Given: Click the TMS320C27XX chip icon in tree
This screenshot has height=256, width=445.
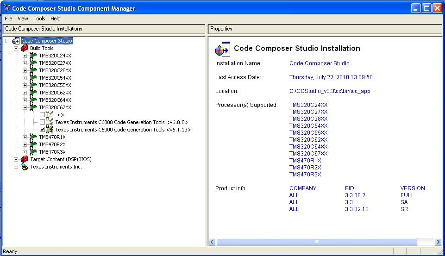Looking at the screenshot, I should click(x=33, y=63).
